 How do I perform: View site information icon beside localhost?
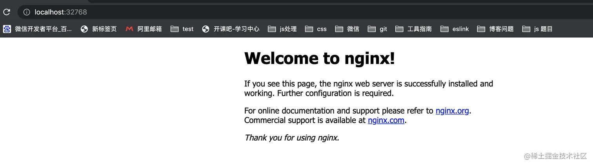(x=27, y=12)
